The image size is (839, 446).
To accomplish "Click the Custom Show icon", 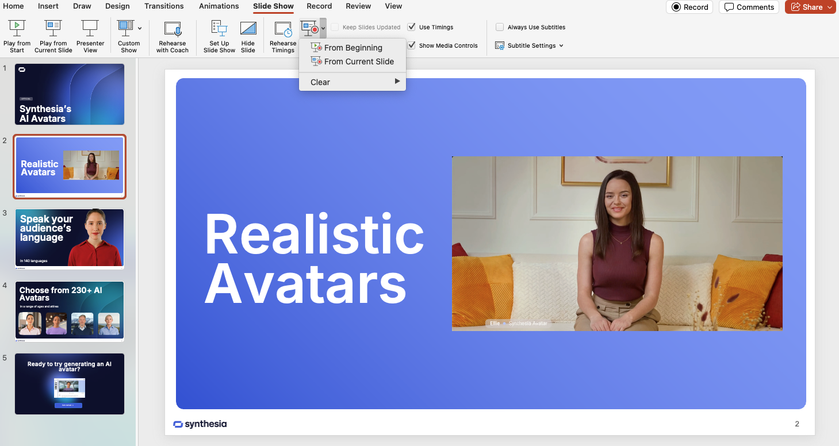I will pyautogui.click(x=125, y=28).
